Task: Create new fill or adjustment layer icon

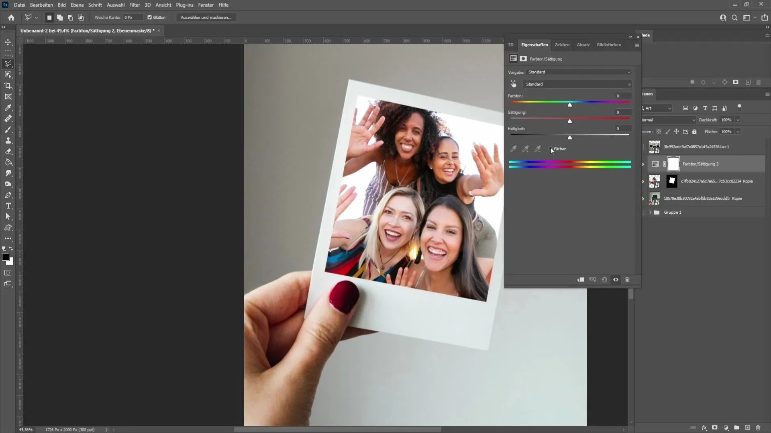Action: [x=726, y=428]
